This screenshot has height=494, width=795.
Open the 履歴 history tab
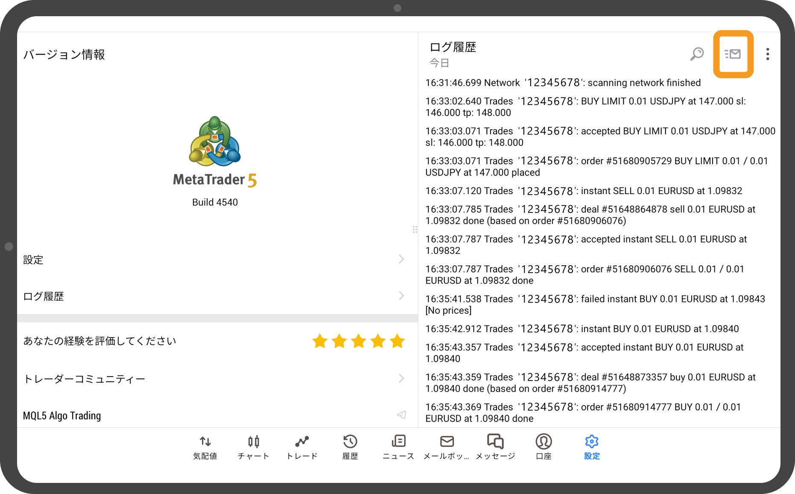click(x=350, y=447)
